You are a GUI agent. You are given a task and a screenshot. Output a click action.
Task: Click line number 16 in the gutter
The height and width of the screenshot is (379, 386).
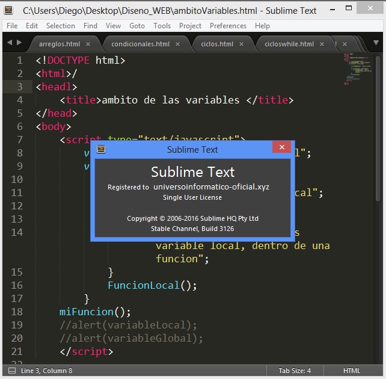pyautogui.click(x=17, y=285)
